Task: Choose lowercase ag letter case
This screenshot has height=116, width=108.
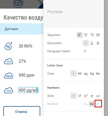Action: click(x=86, y=74)
